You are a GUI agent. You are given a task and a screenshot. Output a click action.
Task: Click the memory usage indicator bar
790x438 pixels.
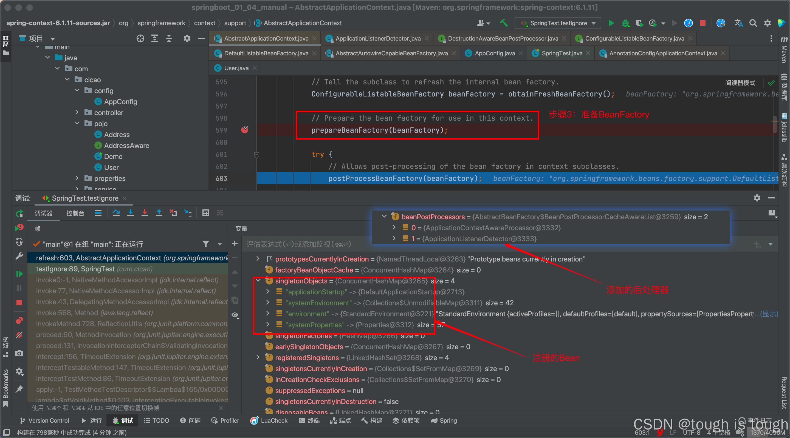click(767, 433)
